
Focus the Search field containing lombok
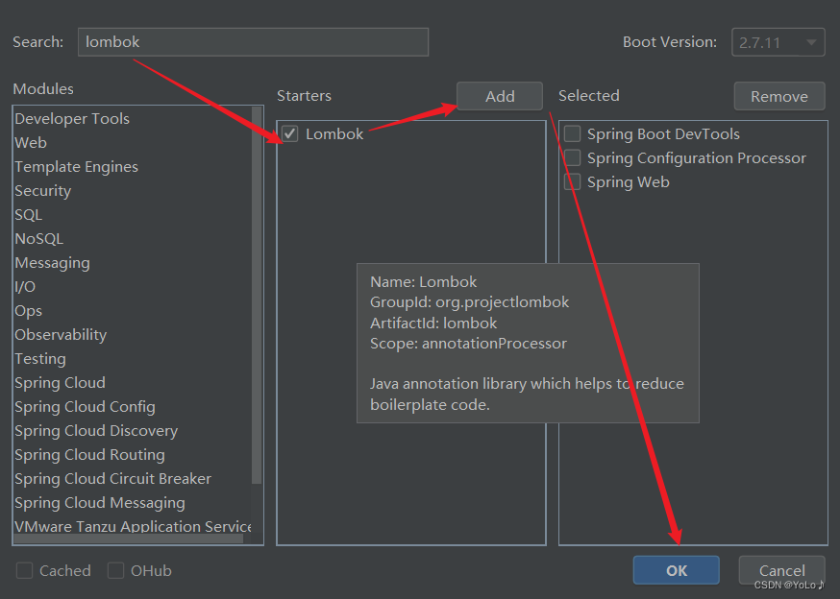pyautogui.click(x=253, y=42)
